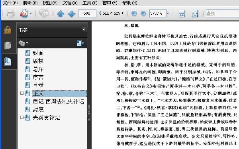Select the 总序 bookmark

point(38,69)
